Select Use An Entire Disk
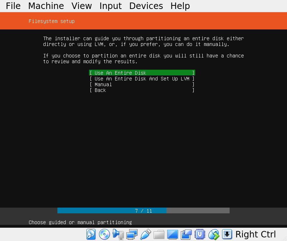This screenshot has height=241, width=287. point(142,73)
